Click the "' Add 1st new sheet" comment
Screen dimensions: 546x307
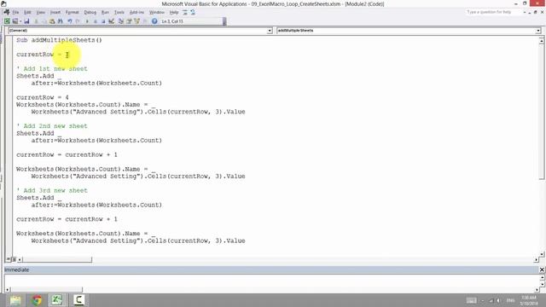52,68
